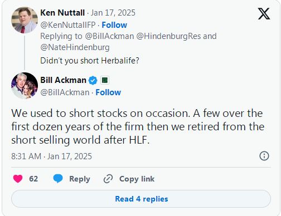Open the tweet info circle icon
The width and height of the screenshot is (281, 216).
[264, 156]
